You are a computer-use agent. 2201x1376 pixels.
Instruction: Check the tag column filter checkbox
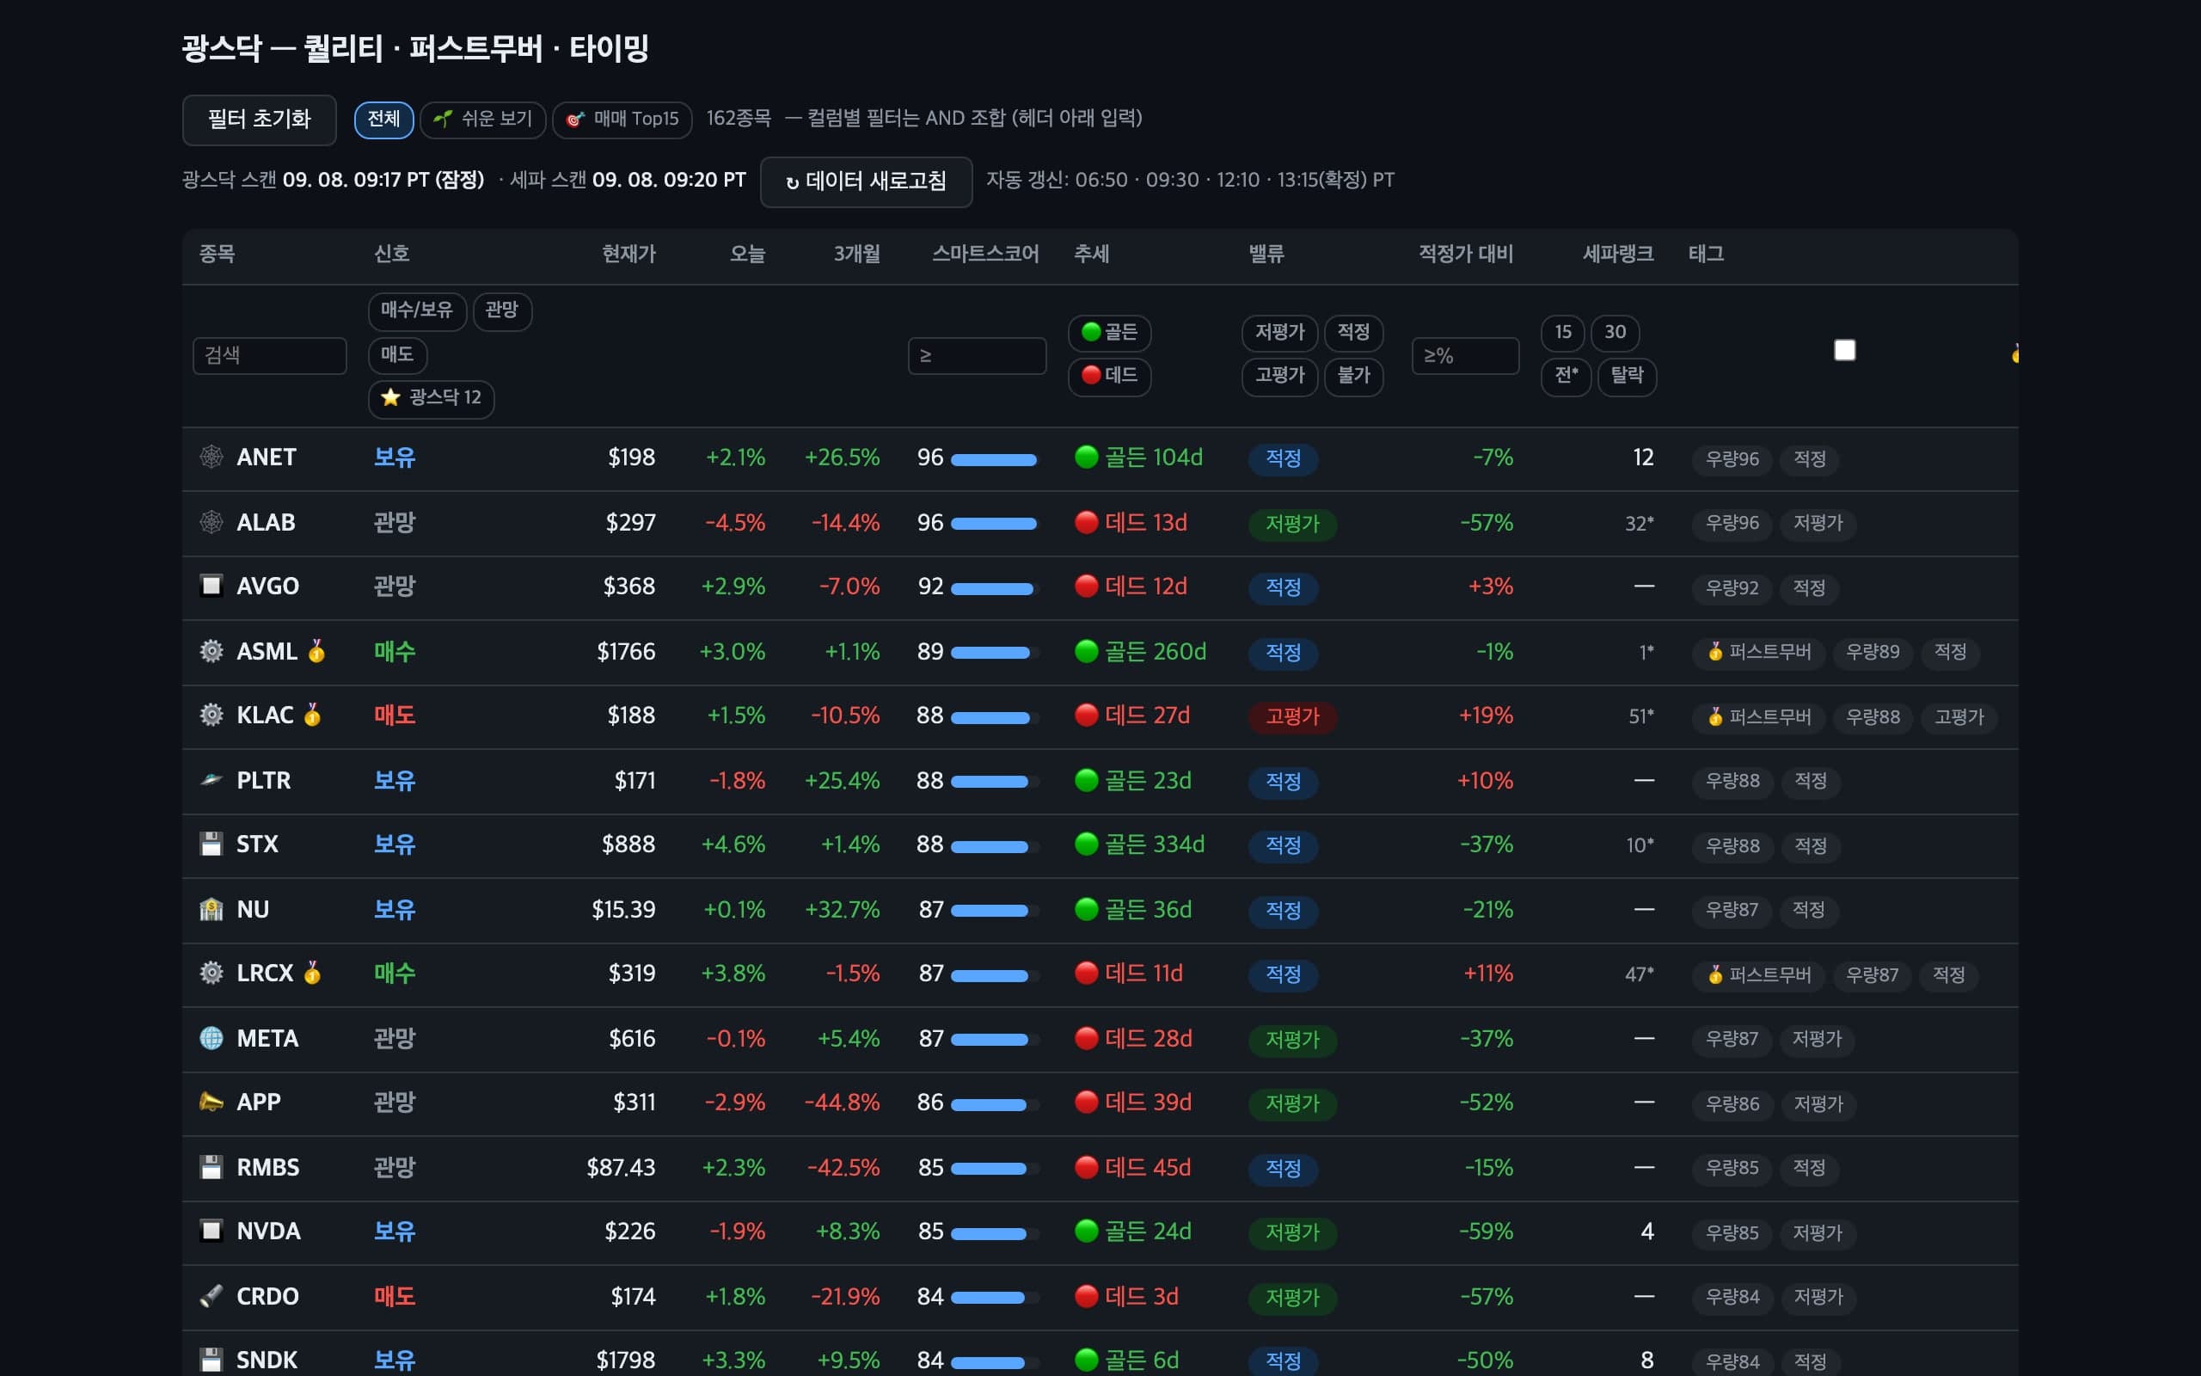(x=1844, y=350)
